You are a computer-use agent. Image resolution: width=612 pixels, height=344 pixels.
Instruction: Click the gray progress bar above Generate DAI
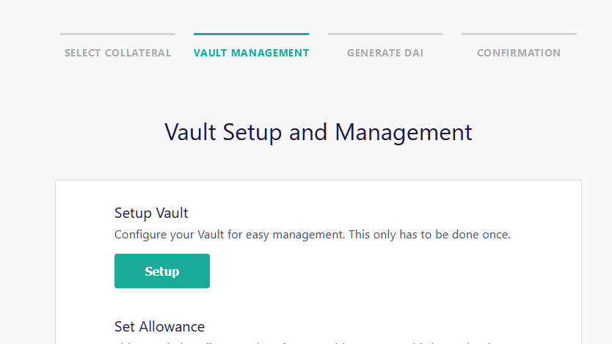385,34
